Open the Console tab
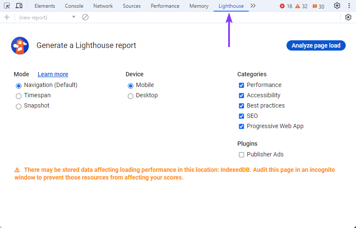This screenshot has width=356, height=228. pos(74,6)
